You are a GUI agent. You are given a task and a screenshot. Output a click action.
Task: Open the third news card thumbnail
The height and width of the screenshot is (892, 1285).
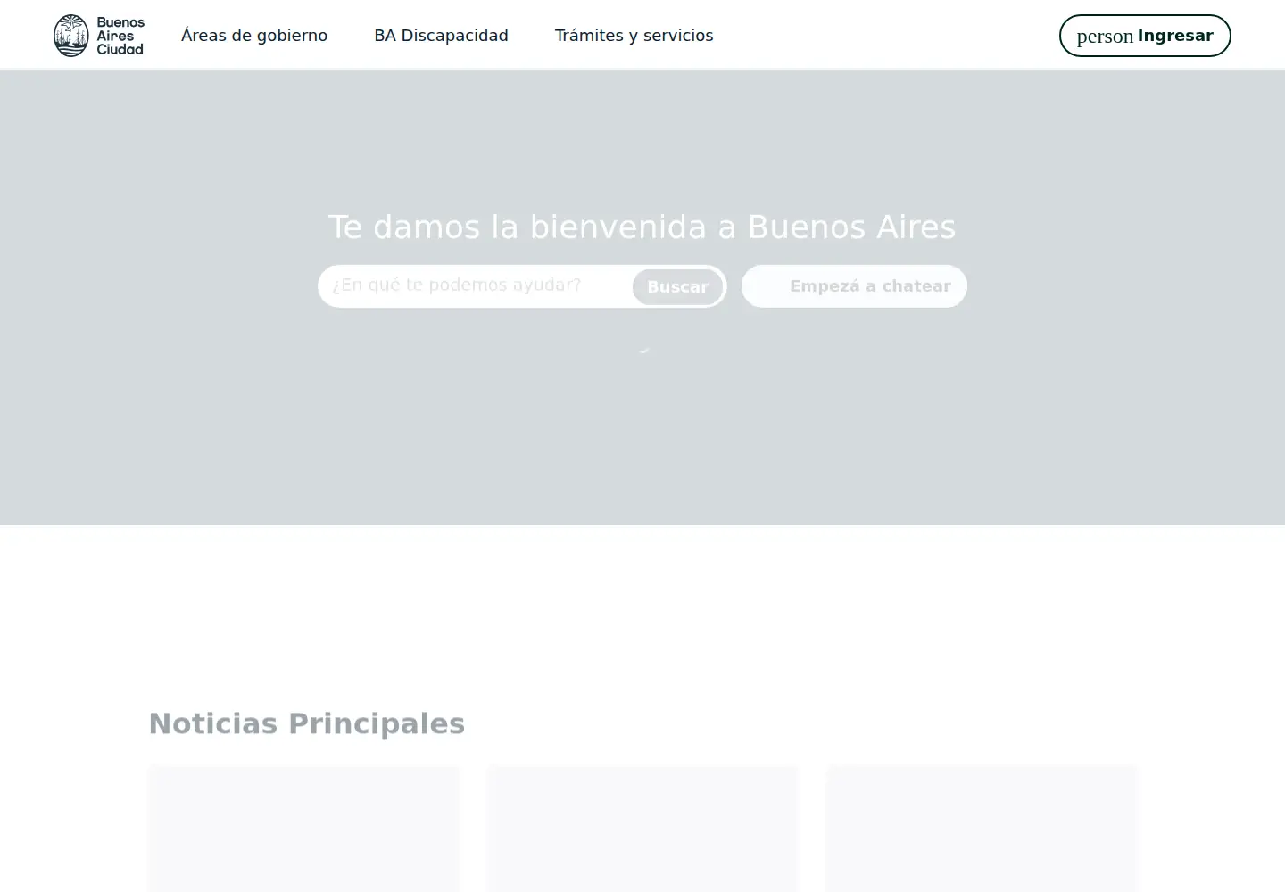pos(982,829)
